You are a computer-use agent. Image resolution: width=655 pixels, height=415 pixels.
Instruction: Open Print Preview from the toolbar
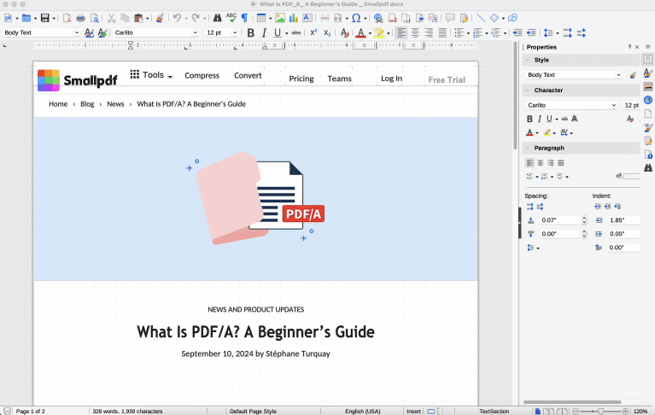95,18
